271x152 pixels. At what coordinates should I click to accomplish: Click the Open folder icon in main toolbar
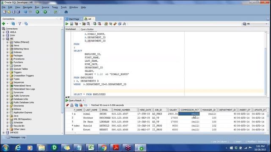point(9,12)
